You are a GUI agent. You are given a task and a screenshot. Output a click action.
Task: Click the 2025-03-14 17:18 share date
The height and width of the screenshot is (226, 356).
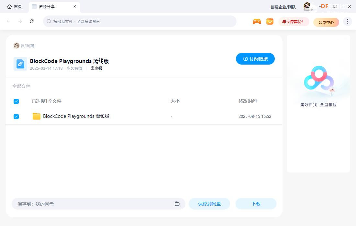click(46, 68)
